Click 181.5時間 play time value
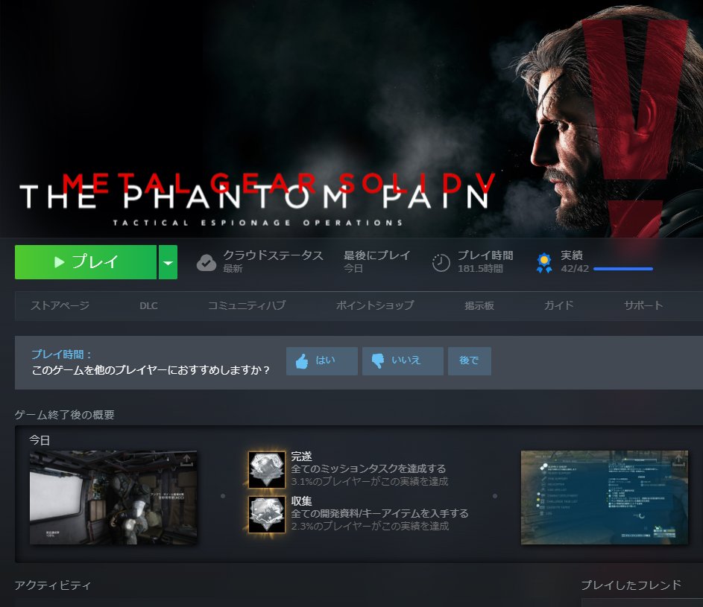This screenshot has height=607, width=703. (480, 268)
